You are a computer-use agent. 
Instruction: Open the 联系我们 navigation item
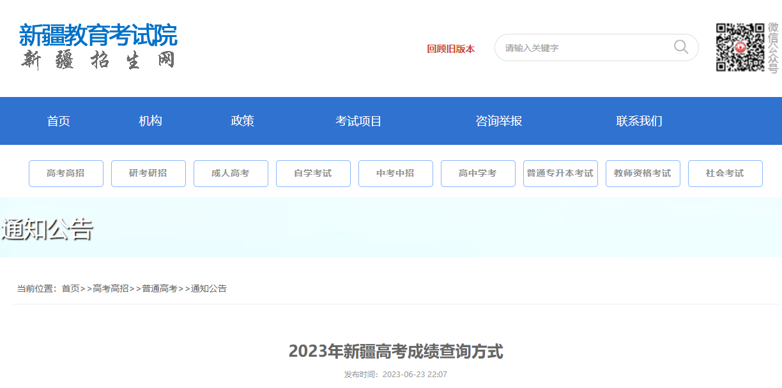pyautogui.click(x=639, y=121)
